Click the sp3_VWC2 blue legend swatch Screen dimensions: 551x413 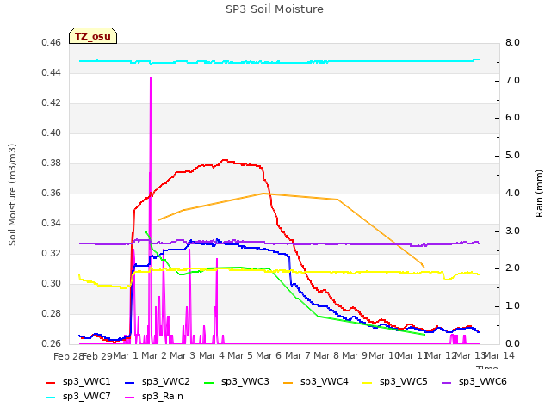130,383
